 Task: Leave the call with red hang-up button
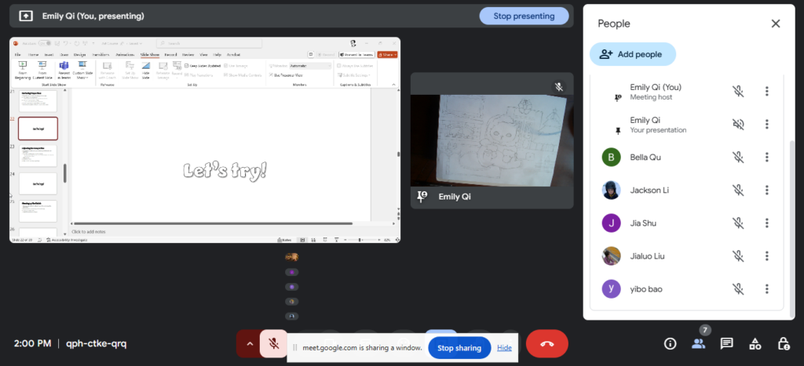[547, 343]
